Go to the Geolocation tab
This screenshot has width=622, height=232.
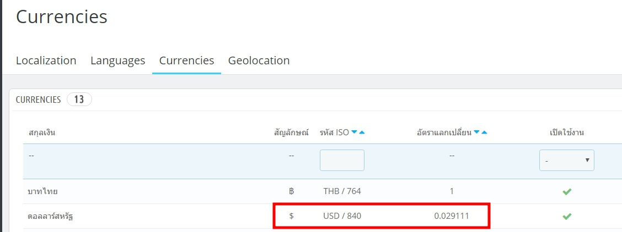259,60
